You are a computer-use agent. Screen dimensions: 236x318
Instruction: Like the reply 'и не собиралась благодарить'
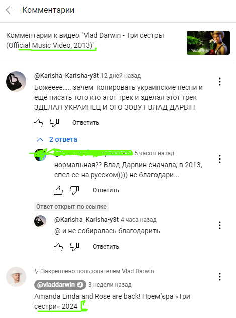coord(58,247)
